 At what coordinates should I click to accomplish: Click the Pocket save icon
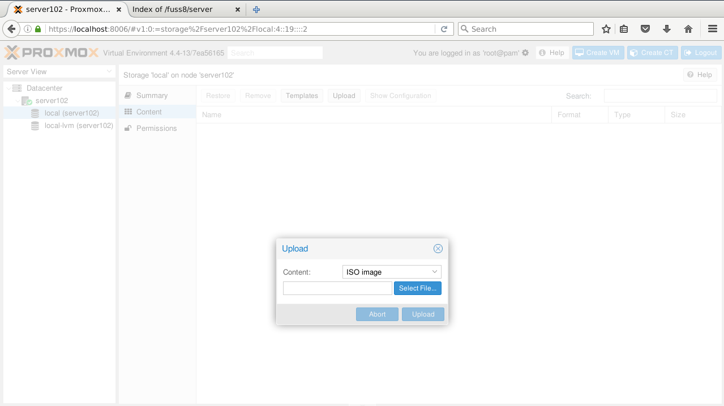[x=645, y=29]
